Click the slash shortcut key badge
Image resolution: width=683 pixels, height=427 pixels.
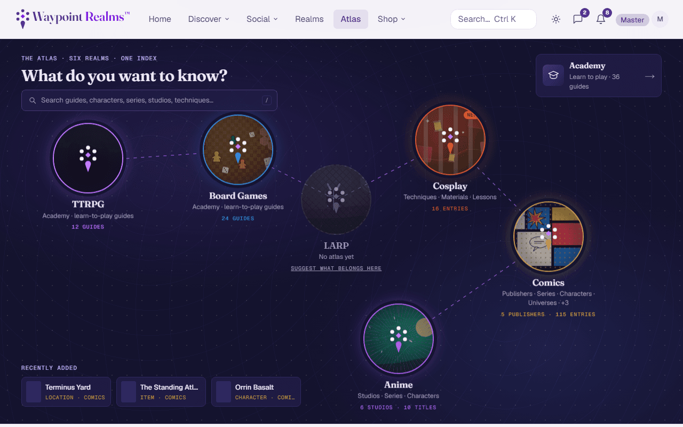(x=267, y=100)
